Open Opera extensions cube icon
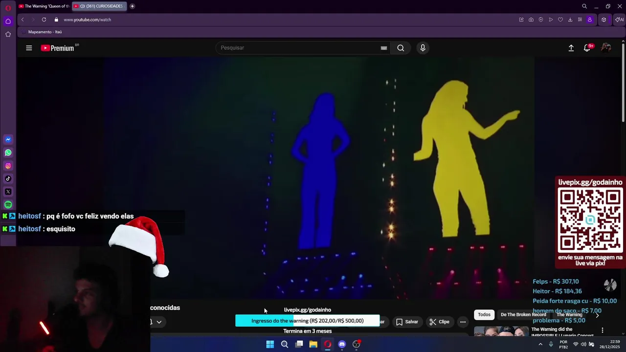The height and width of the screenshot is (352, 626). pyautogui.click(x=604, y=20)
